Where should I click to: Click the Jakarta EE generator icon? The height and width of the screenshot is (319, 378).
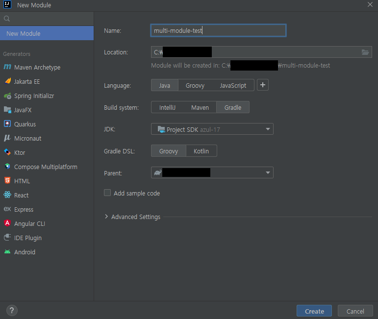[7, 81]
